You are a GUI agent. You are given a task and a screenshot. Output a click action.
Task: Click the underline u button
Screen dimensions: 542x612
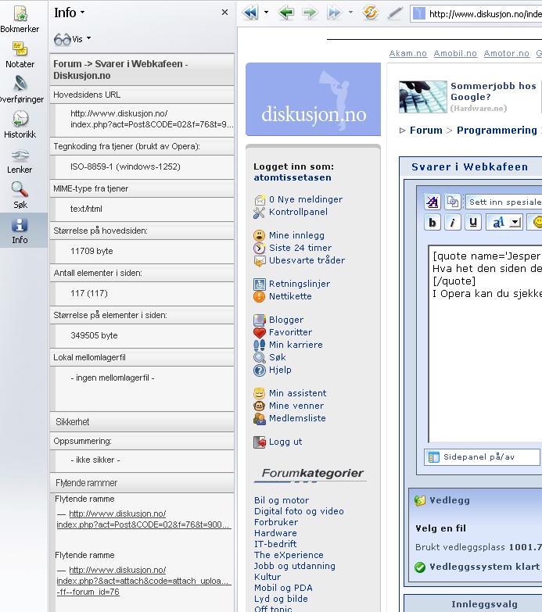[x=473, y=223]
